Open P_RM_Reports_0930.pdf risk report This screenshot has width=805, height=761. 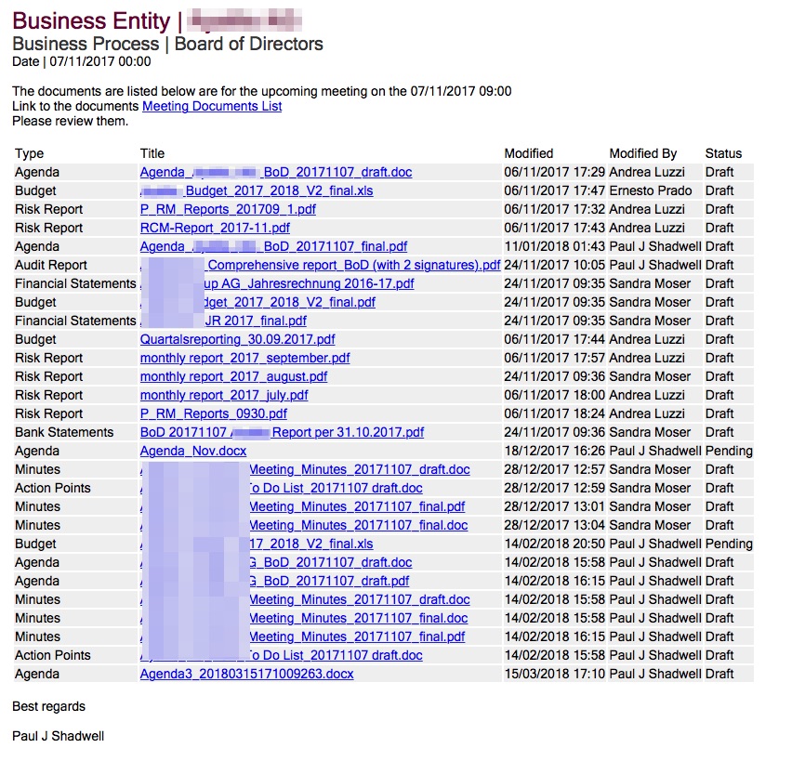click(214, 413)
